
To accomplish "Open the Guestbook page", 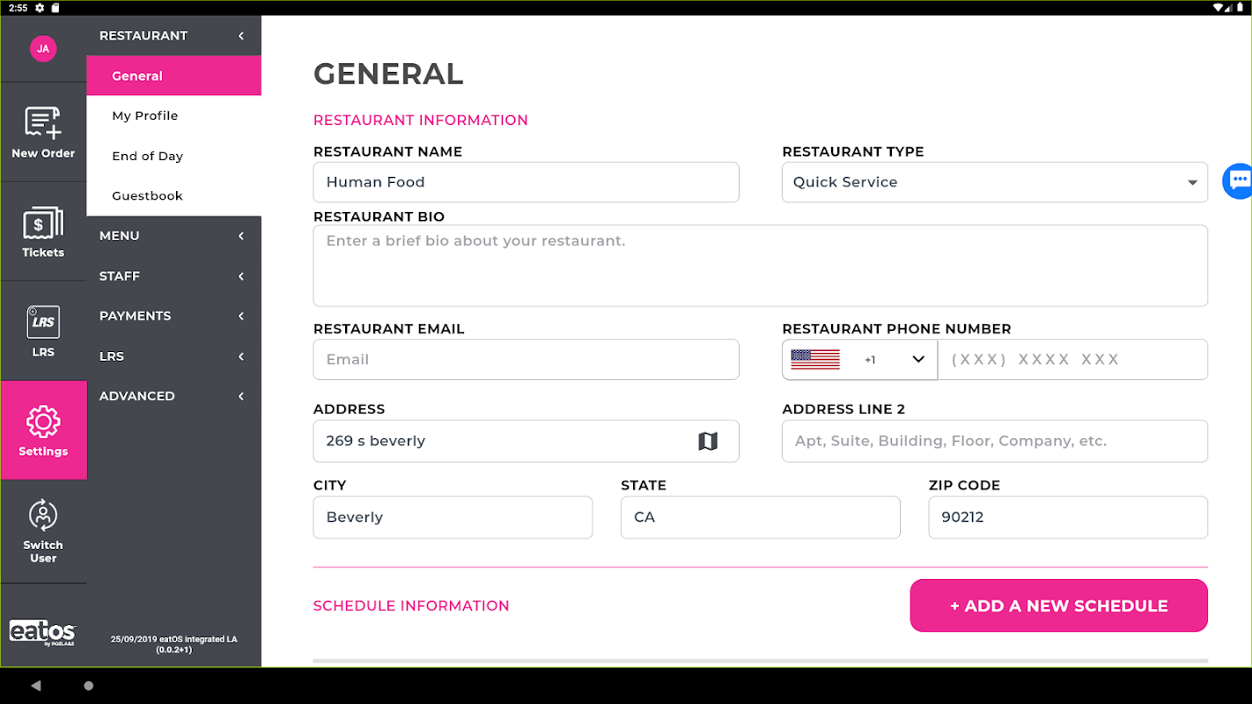I will [148, 196].
